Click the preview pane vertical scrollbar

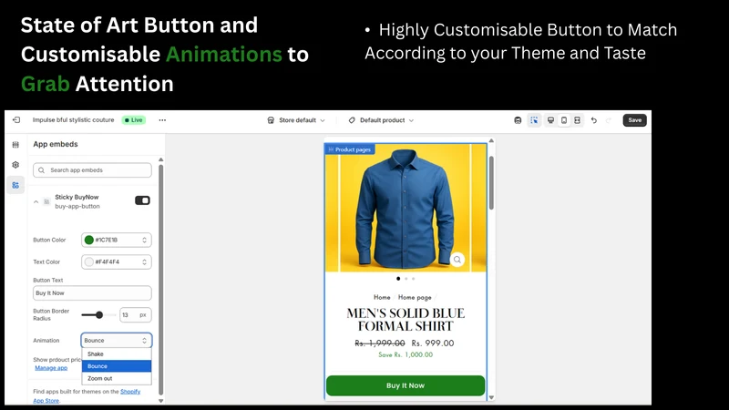(491, 182)
